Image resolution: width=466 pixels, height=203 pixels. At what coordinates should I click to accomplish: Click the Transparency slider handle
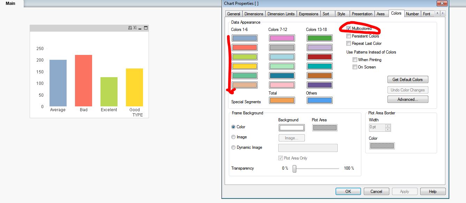(x=294, y=169)
